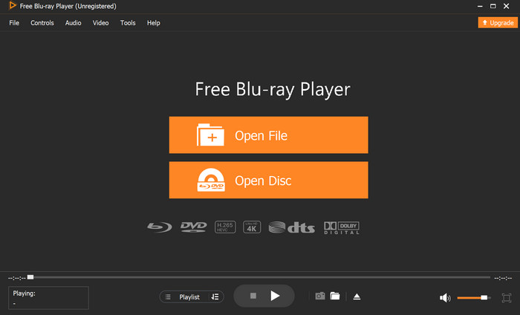
Task: Stop playback with the square stop button
Action: point(253,296)
